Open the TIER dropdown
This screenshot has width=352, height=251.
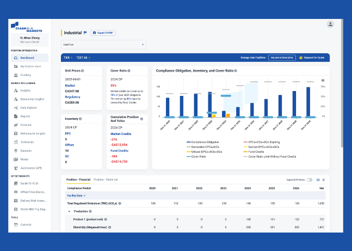click(x=67, y=57)
